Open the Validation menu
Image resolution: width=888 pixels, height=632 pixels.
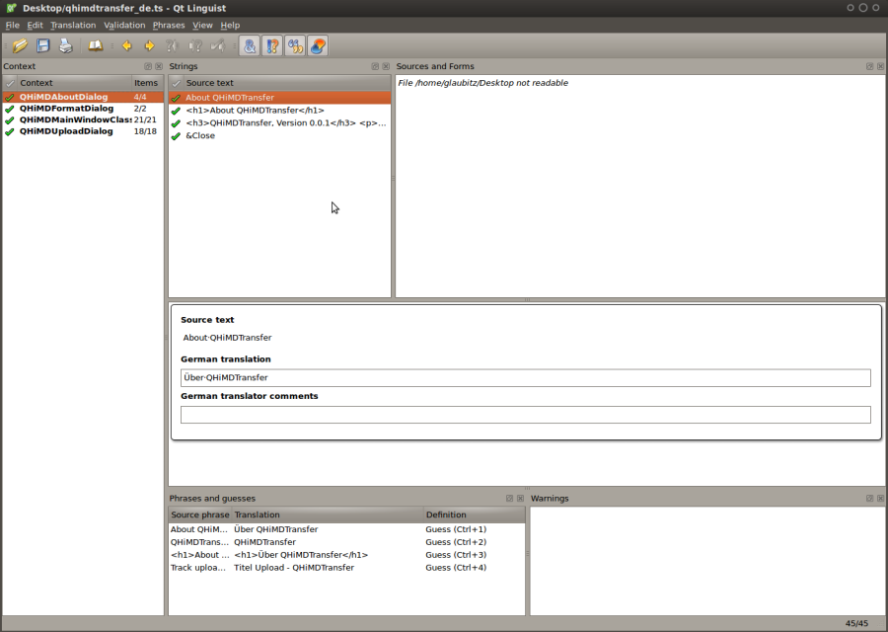pyautogui.click(x=124, y=25)
